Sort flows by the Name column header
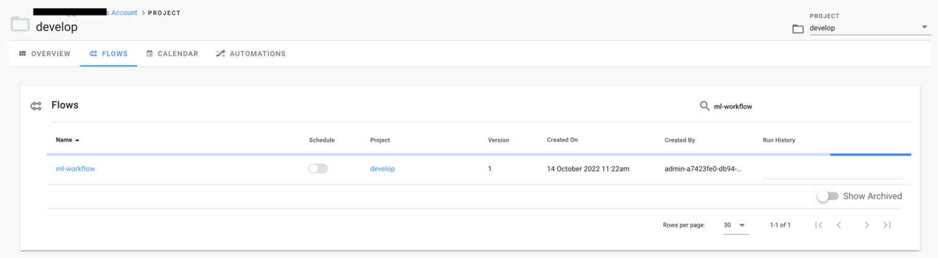938x258 pixels. (64, 140)
